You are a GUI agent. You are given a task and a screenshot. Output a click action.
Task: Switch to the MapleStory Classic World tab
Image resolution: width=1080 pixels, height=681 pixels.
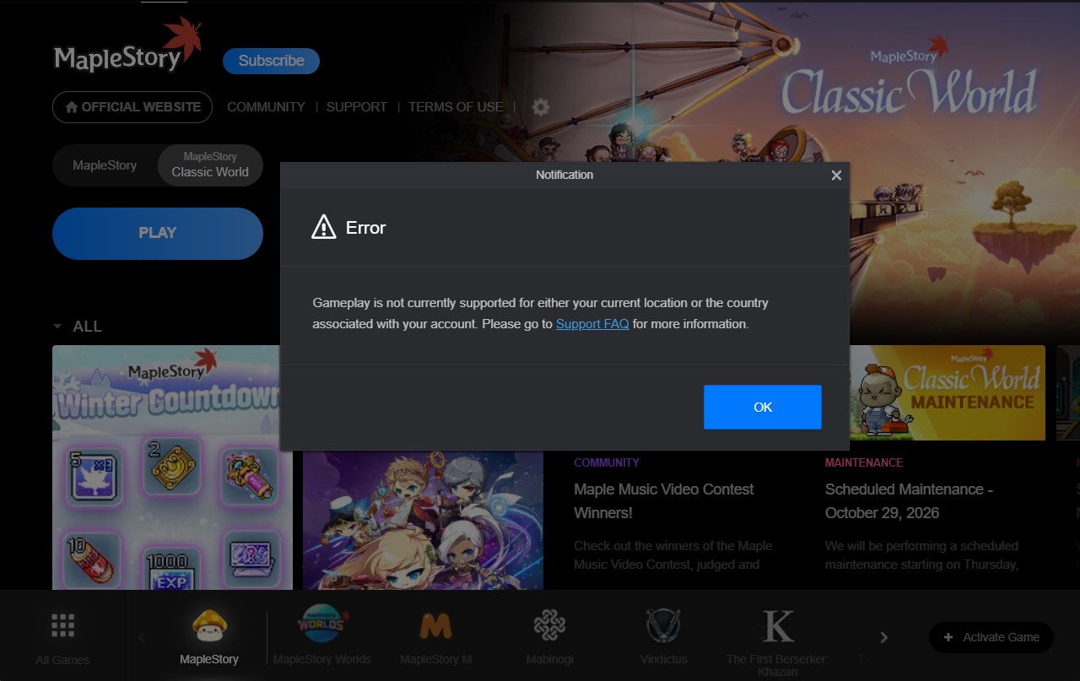pyautogui.click(x=210, y=165)
